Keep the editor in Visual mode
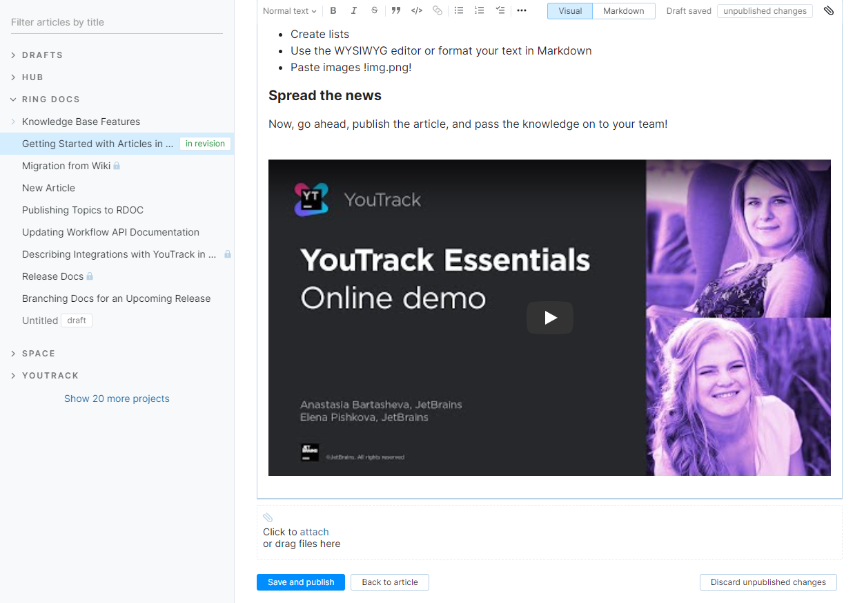Viewport: 864px width, 603px height. (570, 11)
